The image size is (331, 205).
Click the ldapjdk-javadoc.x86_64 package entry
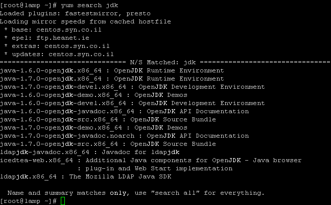[90, 152]
